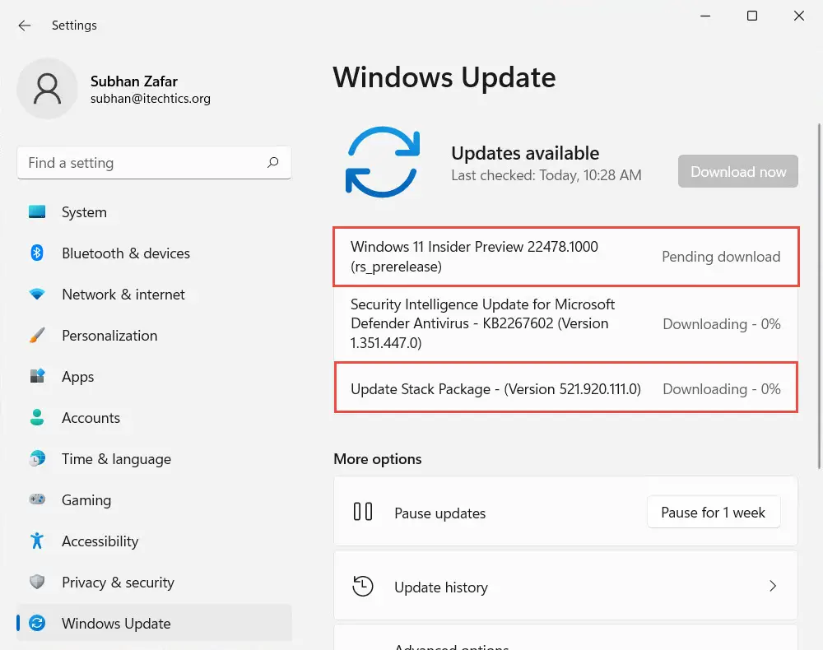This screenshot has height=650, width=823.
Task: Open the Update history row
Action: [566, 586]
